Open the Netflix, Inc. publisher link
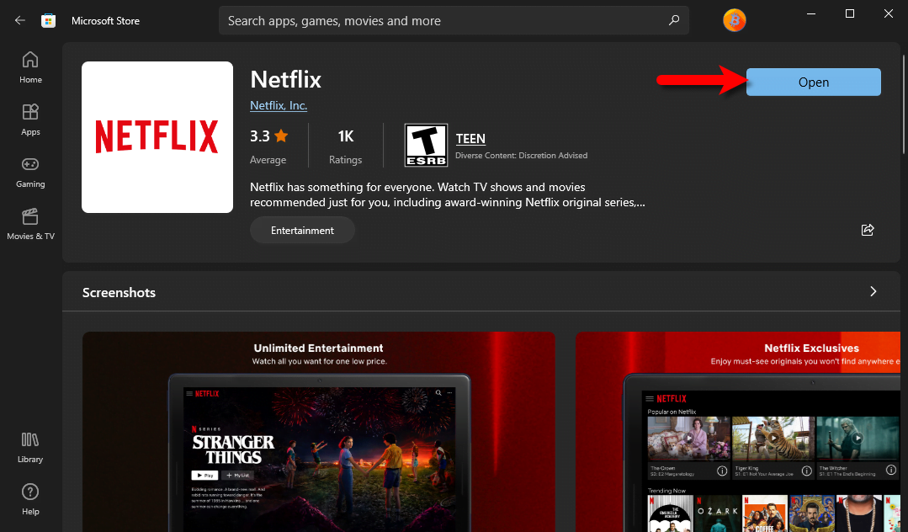The height and width of the screenshot is (532, 908). [x=279, y=105]
